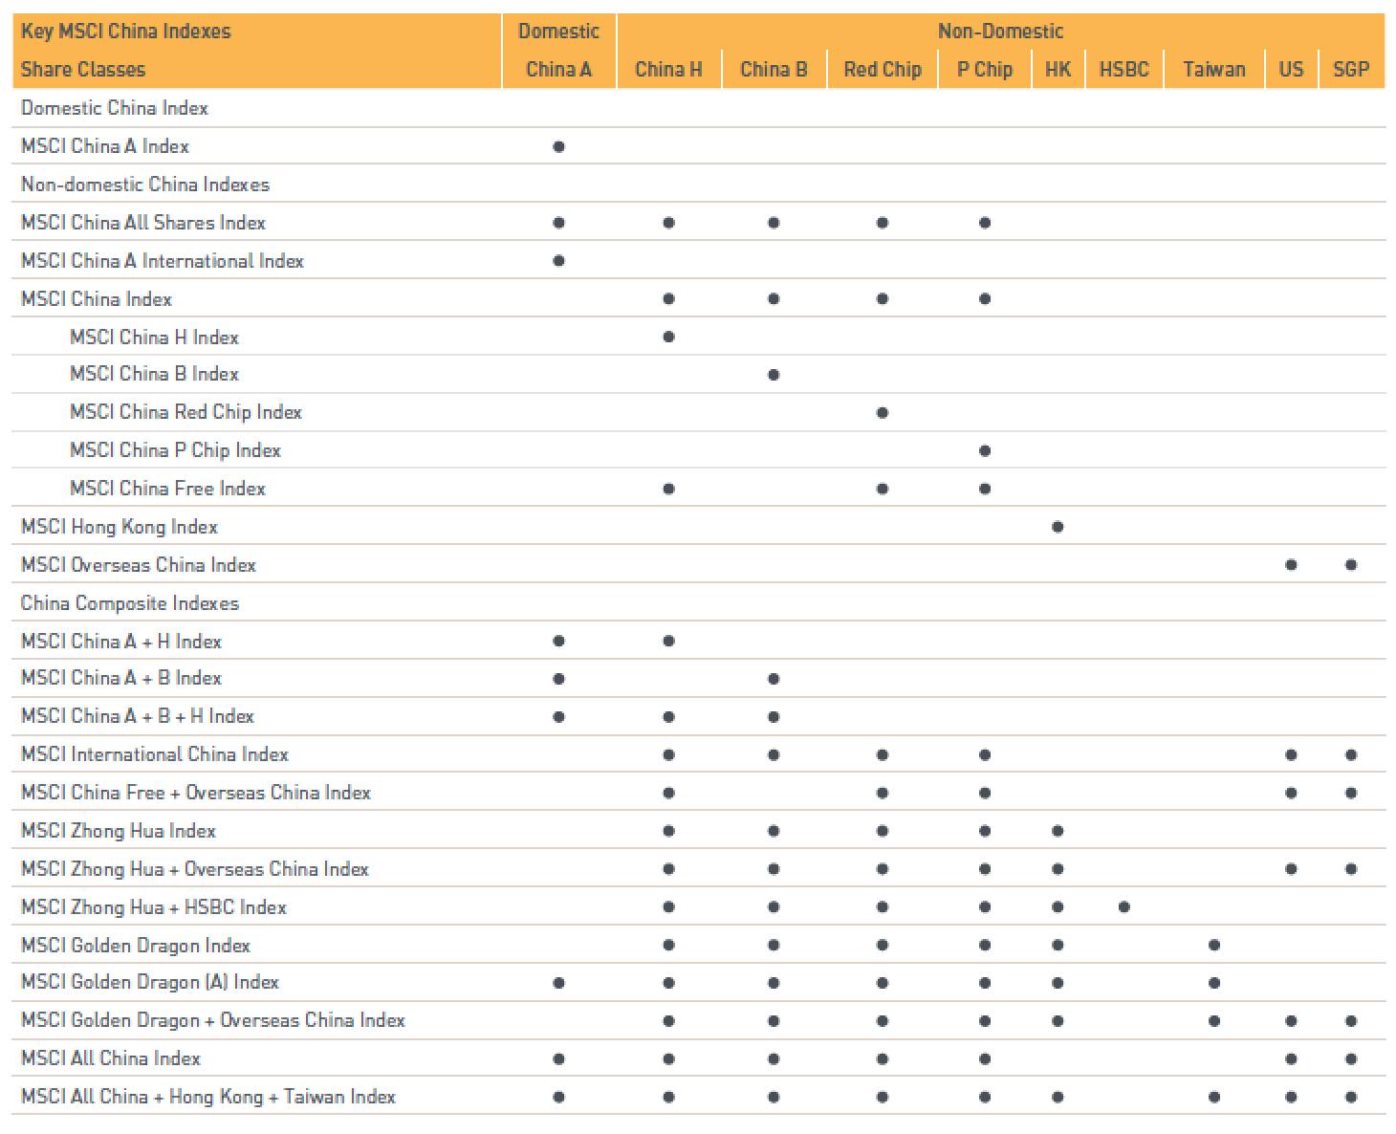Click US dot in MSCI Overseas China Index row

[1291, 565]
